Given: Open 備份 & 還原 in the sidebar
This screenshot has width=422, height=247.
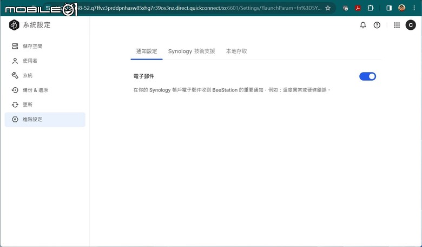Looking at the screenshot, I should pyautogui.click(x=45, y=90).
